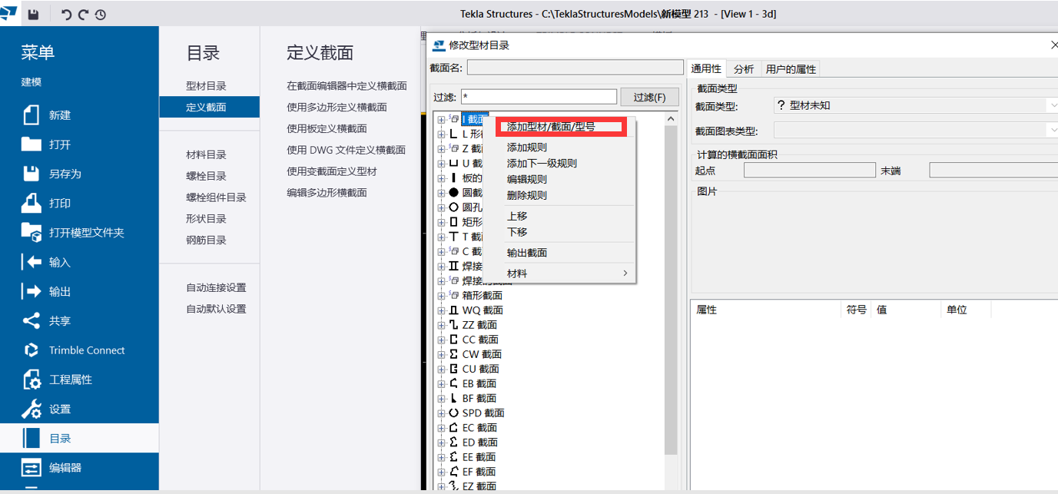1058x494 pixels.
Task: Switch to the 用户的属性 tab
Action: [791, 69]
